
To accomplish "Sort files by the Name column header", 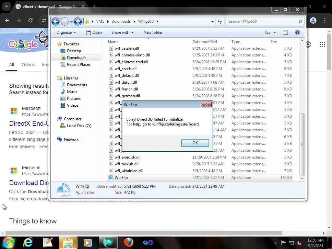I will [148, 42].
